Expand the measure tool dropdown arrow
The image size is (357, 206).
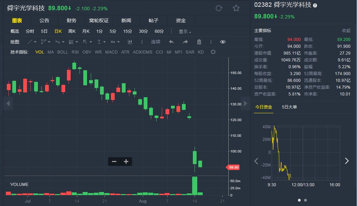pyautogui.click(x=104, y=42)
